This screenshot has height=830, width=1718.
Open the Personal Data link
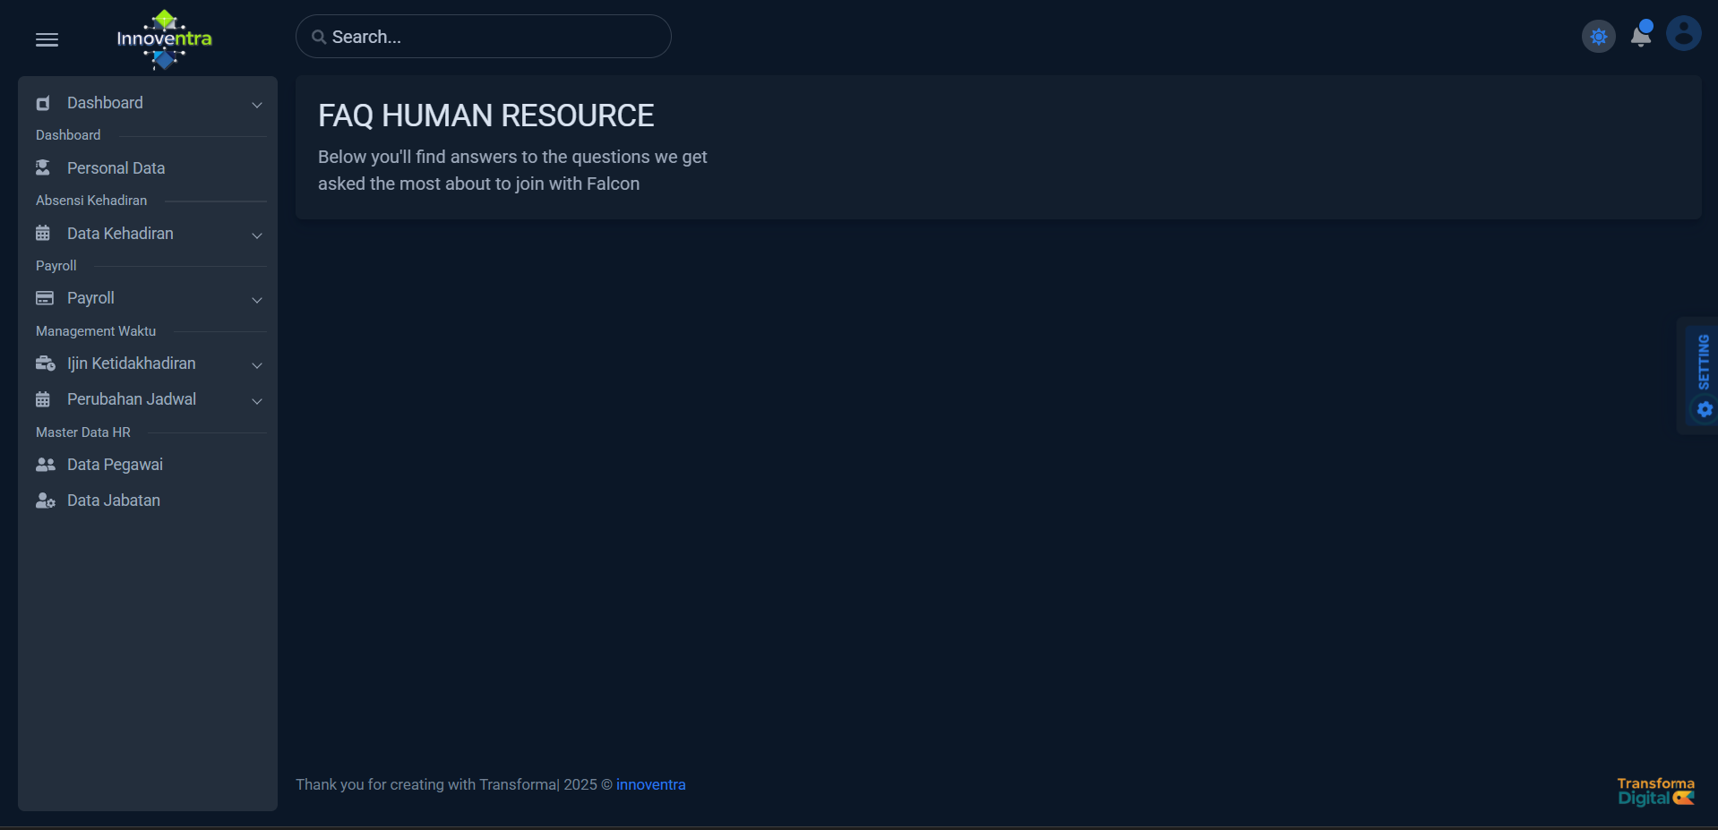(x=116, y=168)
